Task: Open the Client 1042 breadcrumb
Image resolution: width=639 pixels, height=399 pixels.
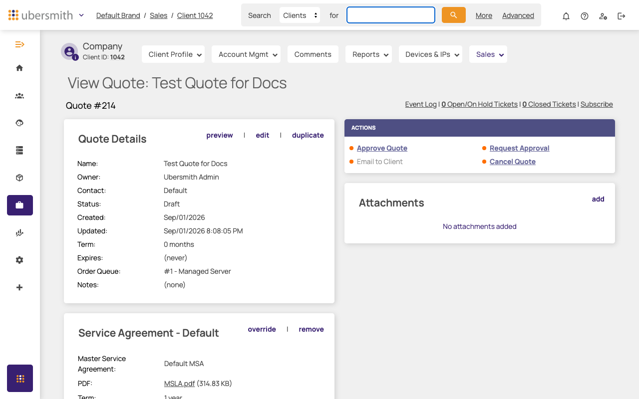Action: tap(195, 15)
